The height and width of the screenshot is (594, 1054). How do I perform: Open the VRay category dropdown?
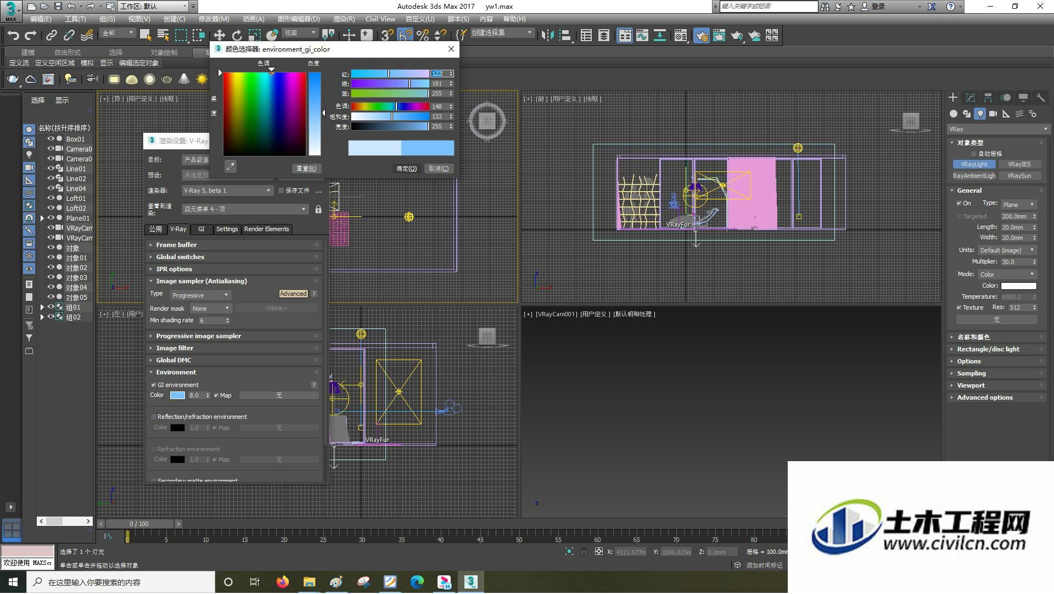(998, 129)
